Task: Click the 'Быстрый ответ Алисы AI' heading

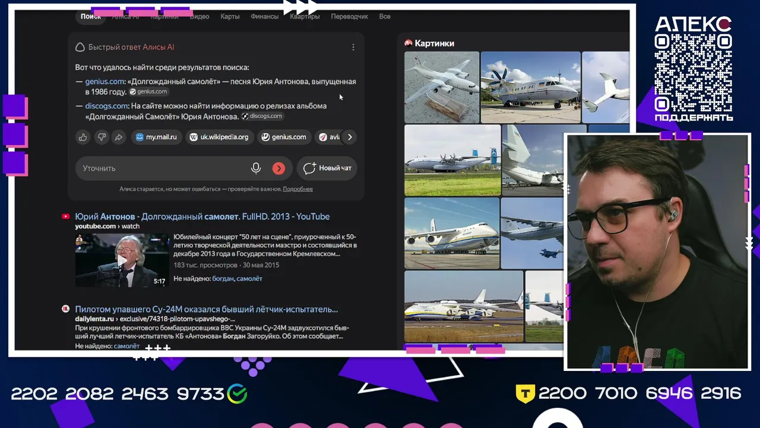Action: coord(131,48)
